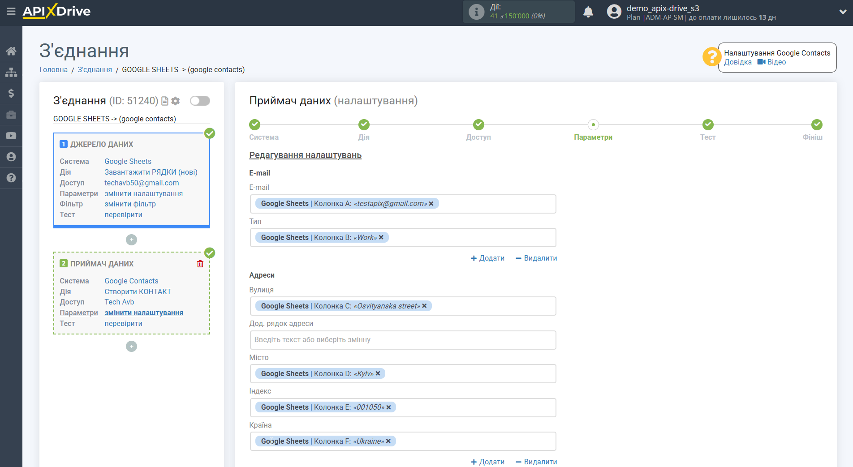Click змінити фільтр link
This screenshot has height=467, width=853.
[x=130, y=204]
